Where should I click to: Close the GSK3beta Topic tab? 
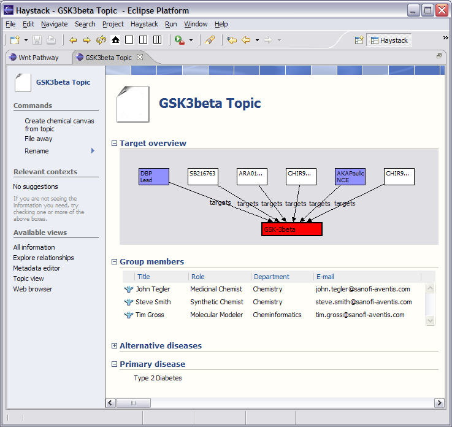(x=140, y=58)
